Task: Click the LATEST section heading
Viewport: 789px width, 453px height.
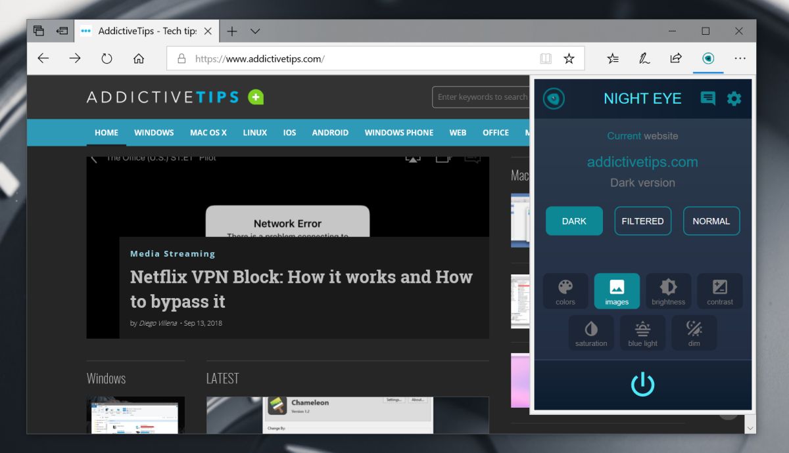Action: pos(222,378)
